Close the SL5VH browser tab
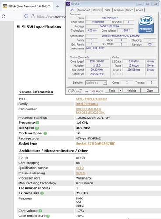This screenshot has height=219, width=161. click(x=49, y=6)
